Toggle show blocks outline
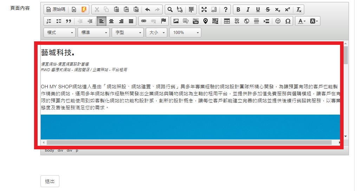The width and height of the screenshot is (358, 191). tap(214, 9)
